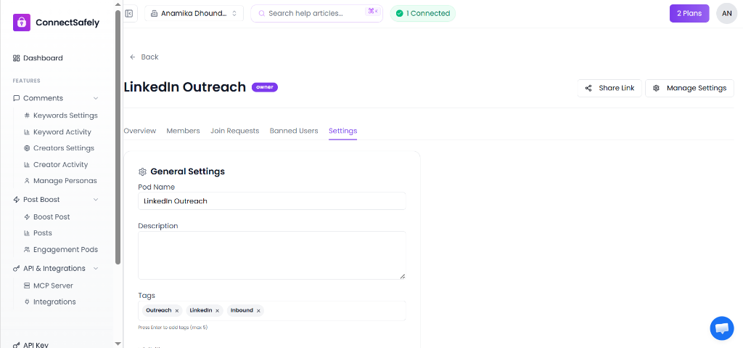The image size is (743, 348).
Task: Open Integrations in sidebar
Action: 50,302
